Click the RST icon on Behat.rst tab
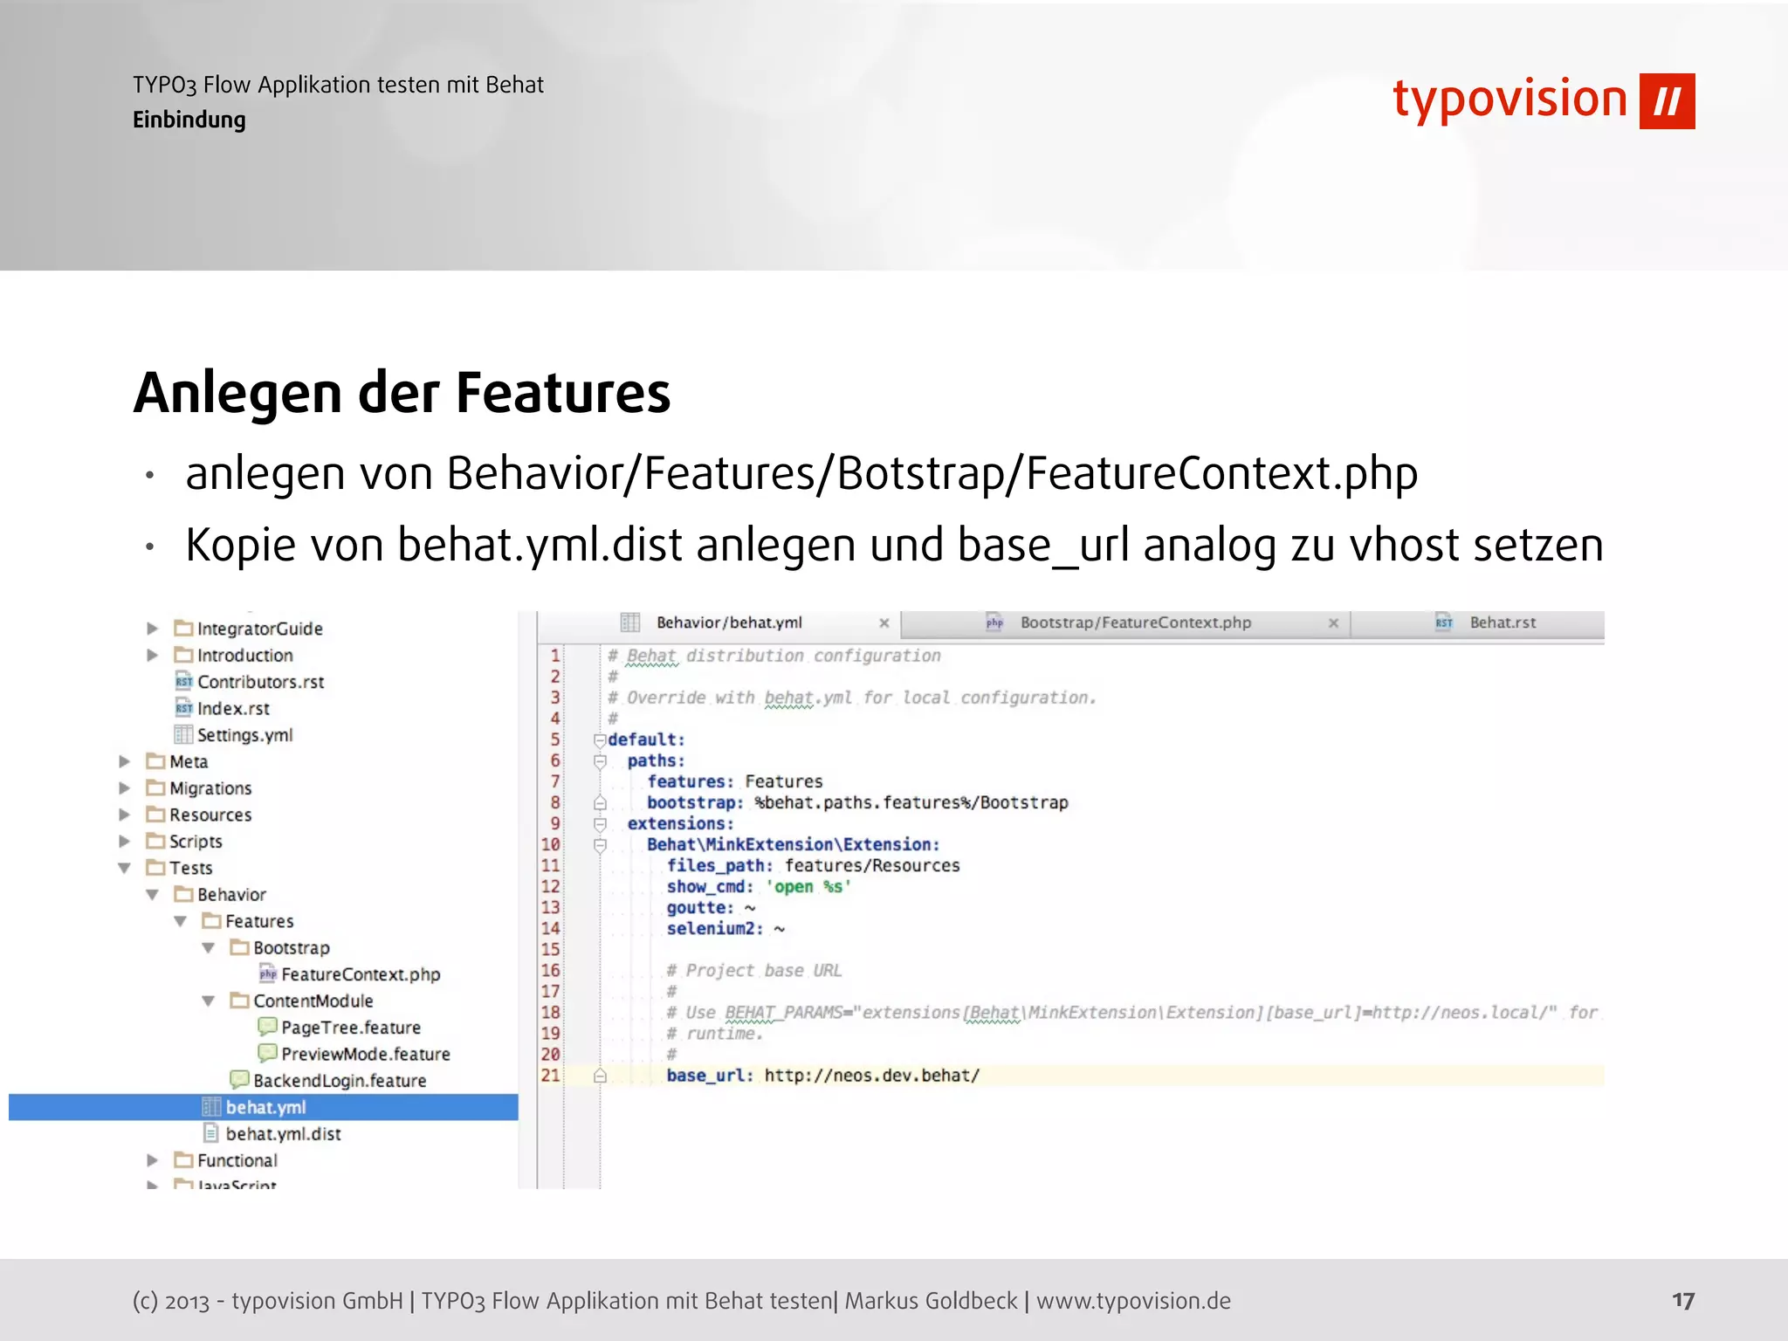Viewport: 1788px width, 1341px height. tap(1444, 622)
